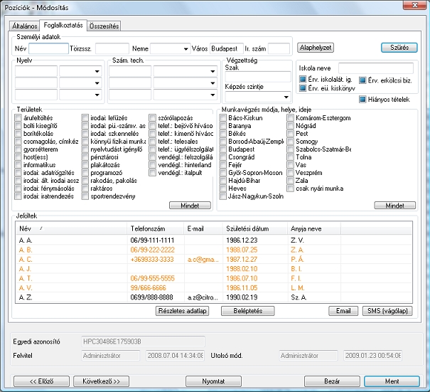Tick the Bács-Kiskun checkbox
The height and width of the screenshot is (392, 430).
(223, 118)
